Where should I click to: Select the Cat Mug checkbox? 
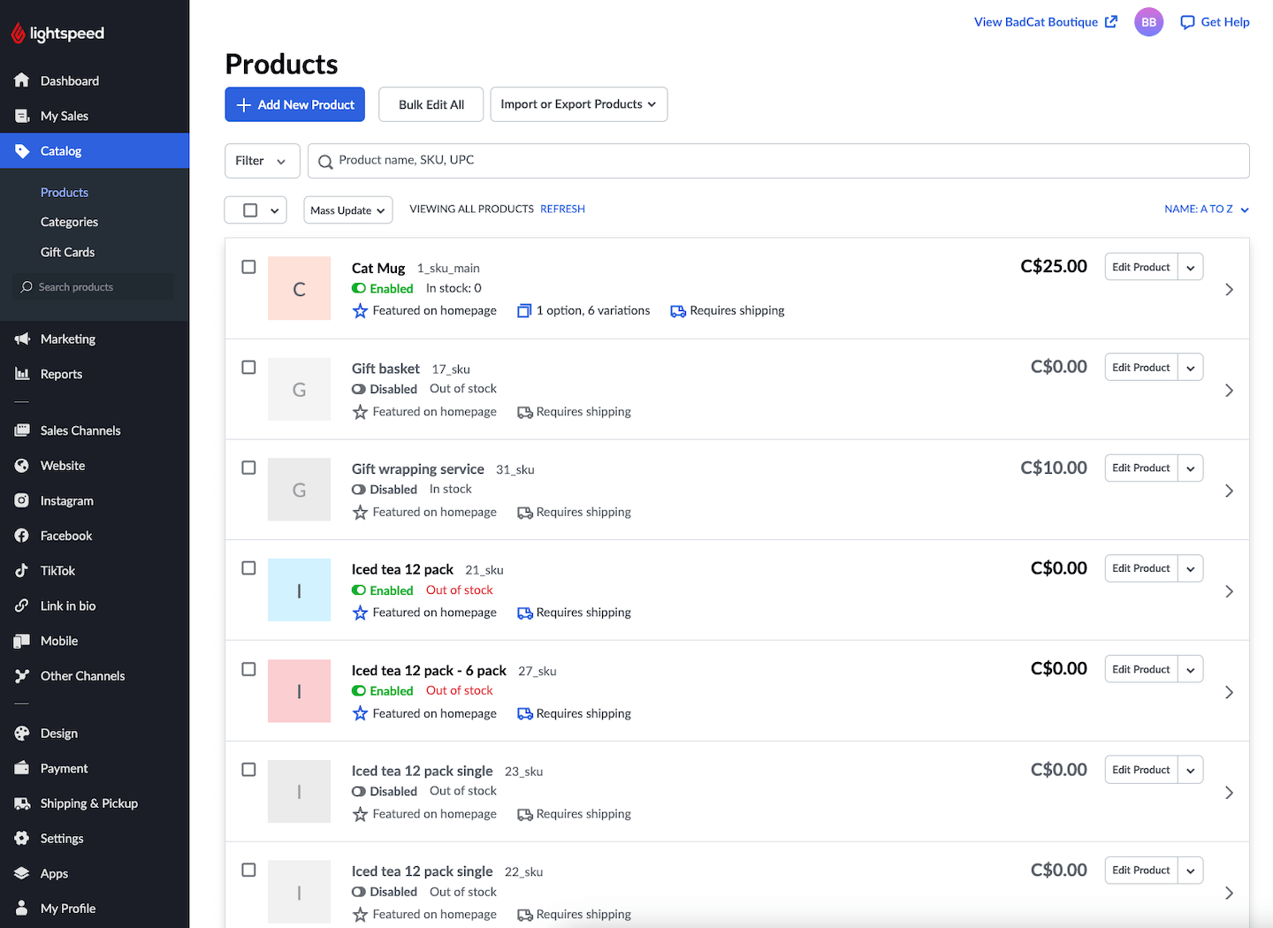[249, 267]
